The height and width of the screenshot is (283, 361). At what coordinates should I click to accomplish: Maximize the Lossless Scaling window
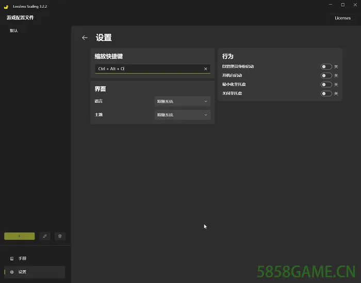[343, 5]
